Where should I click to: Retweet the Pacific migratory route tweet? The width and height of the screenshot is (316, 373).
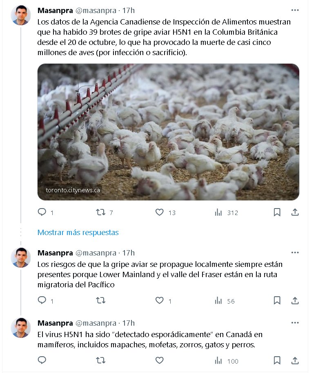point(101,300)
